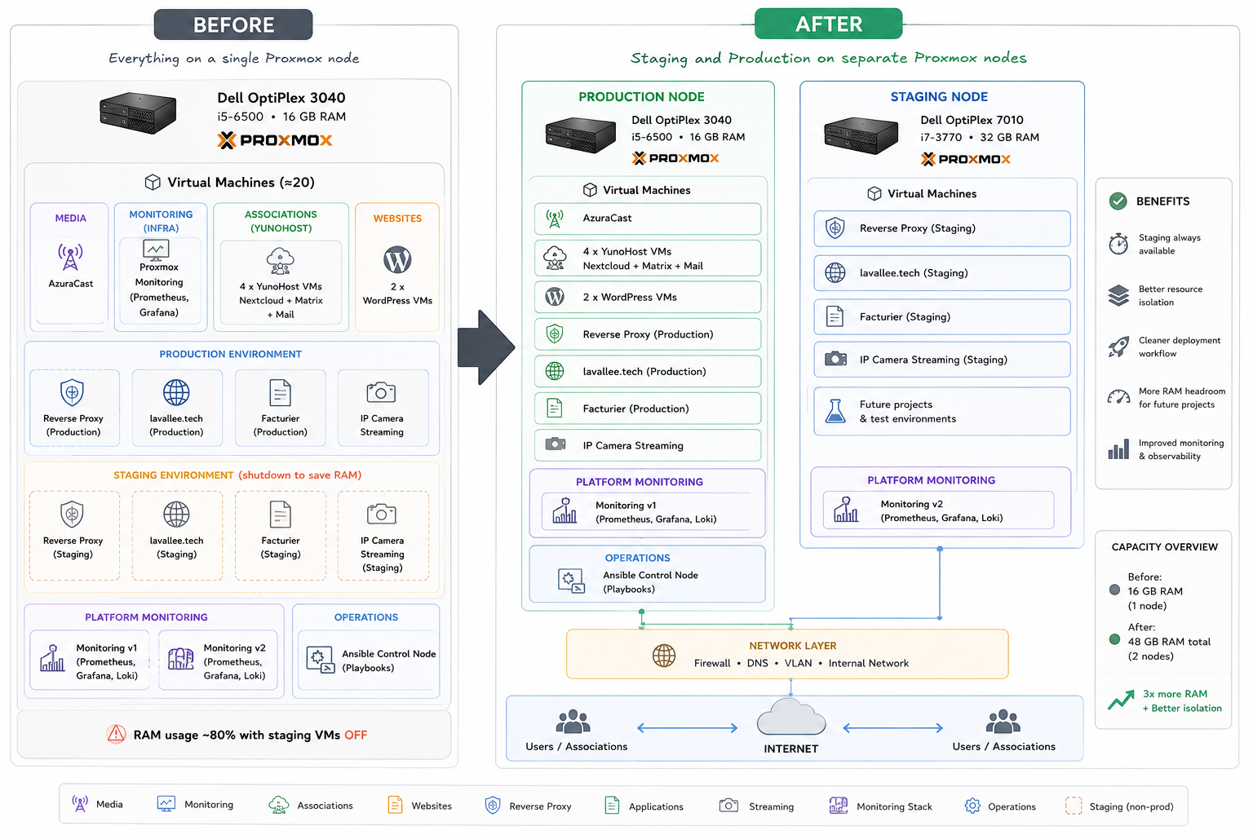This screenshot has width=1253, height=835.
Task: Select the globe icon in the Network Layer box
Action: pos(664,655)
